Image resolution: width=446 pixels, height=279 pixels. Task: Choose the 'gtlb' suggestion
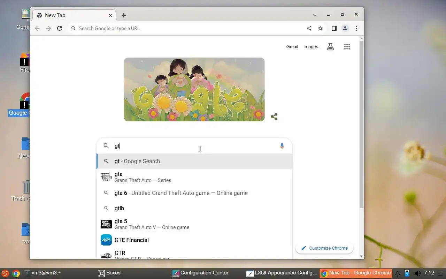pos(194,208)
